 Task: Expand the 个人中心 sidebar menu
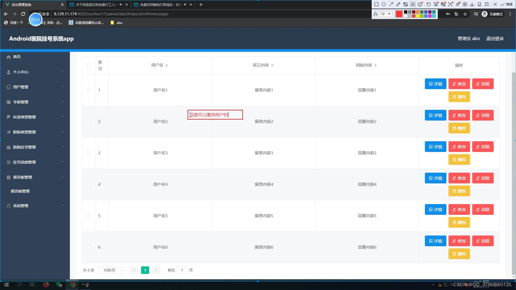[35, 72]
